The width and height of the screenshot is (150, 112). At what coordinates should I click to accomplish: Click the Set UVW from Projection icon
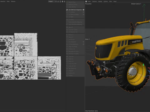point(67,10)
